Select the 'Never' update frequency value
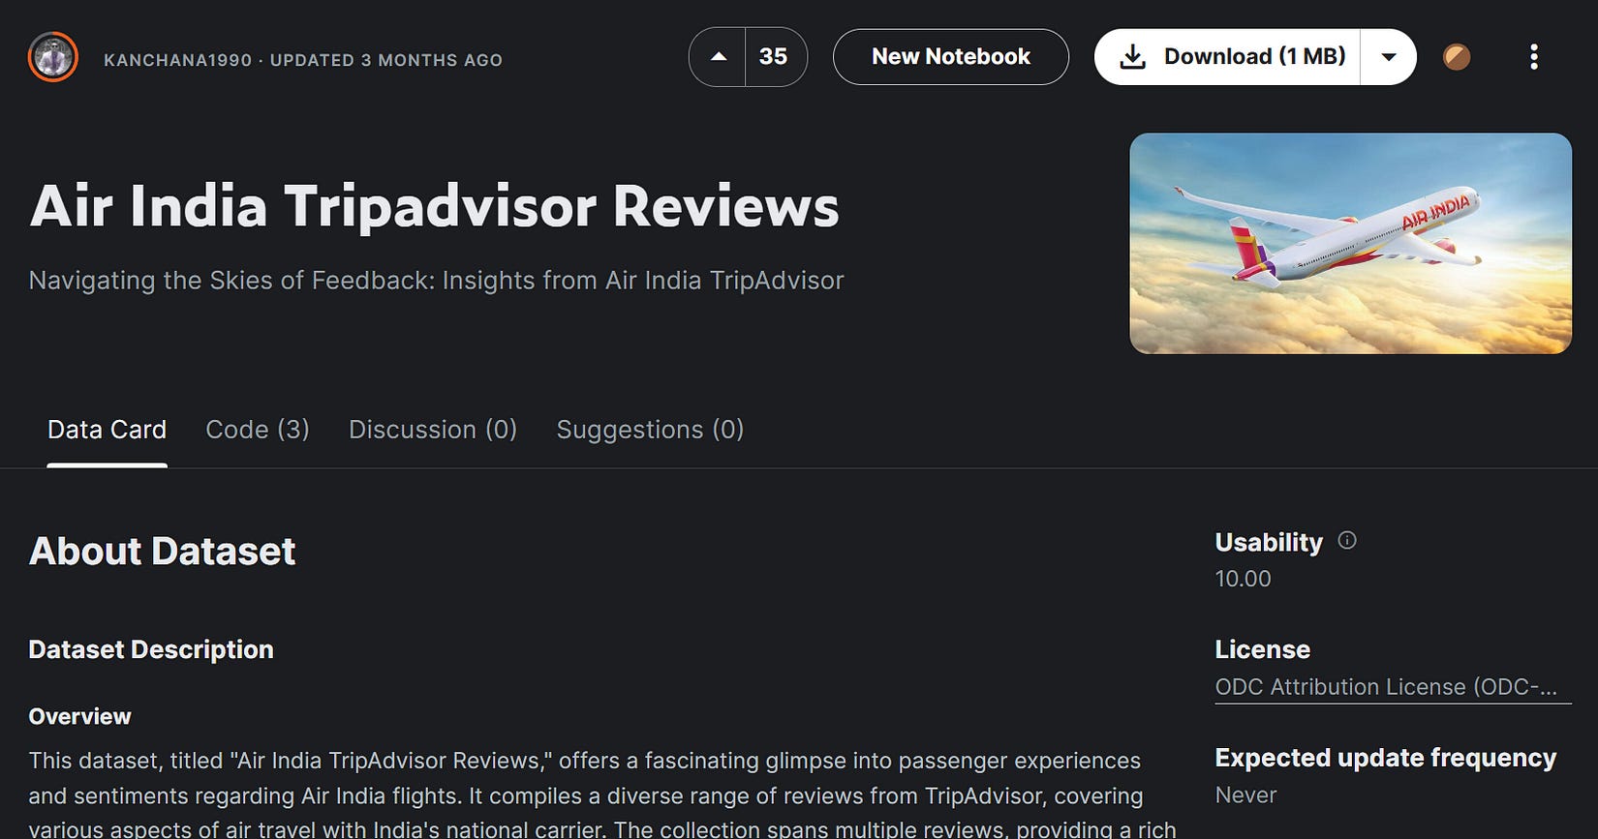The image size is (1598, 839). 1245,795
